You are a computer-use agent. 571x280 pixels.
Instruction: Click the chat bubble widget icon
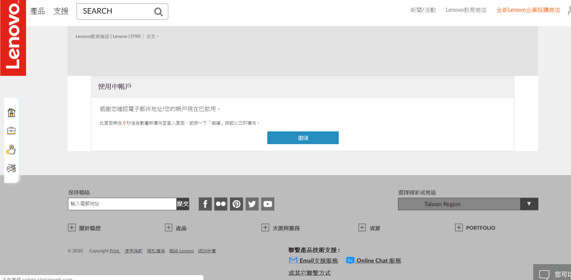(544, 274)
